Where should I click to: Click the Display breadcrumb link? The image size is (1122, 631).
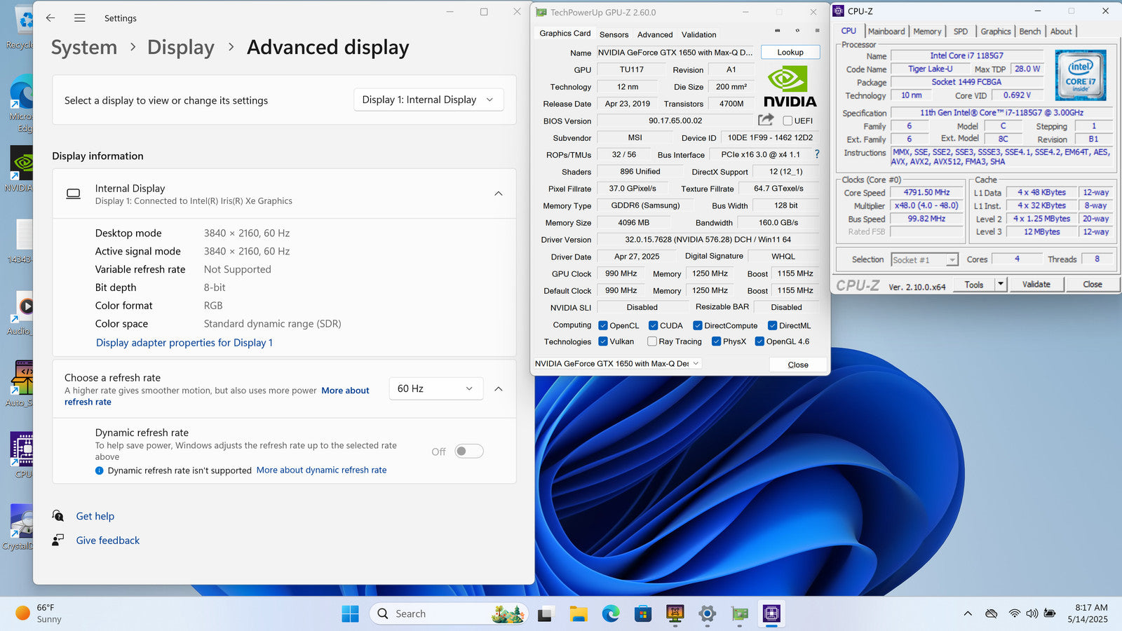click(x=181, y=47)
